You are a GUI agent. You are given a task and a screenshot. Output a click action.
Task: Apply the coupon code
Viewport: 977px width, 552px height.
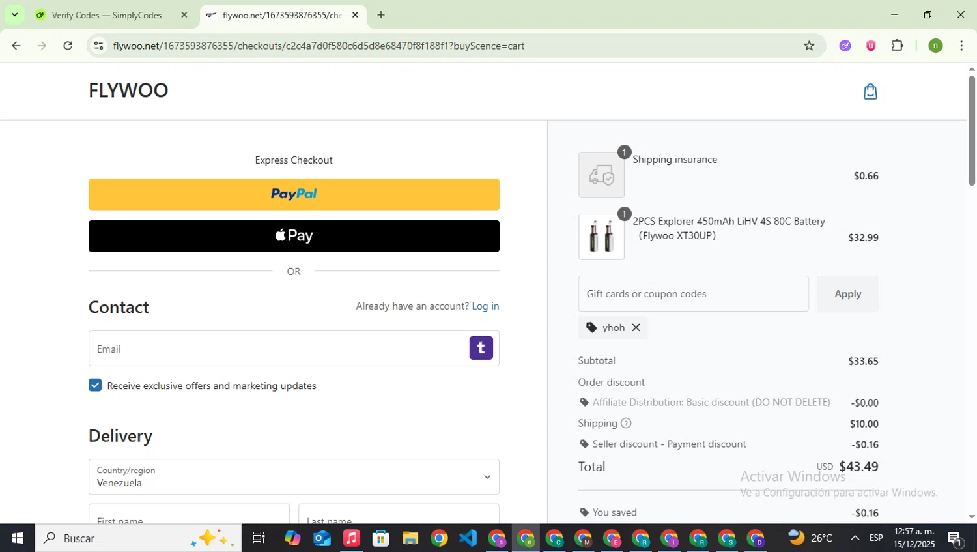(847, 294)
